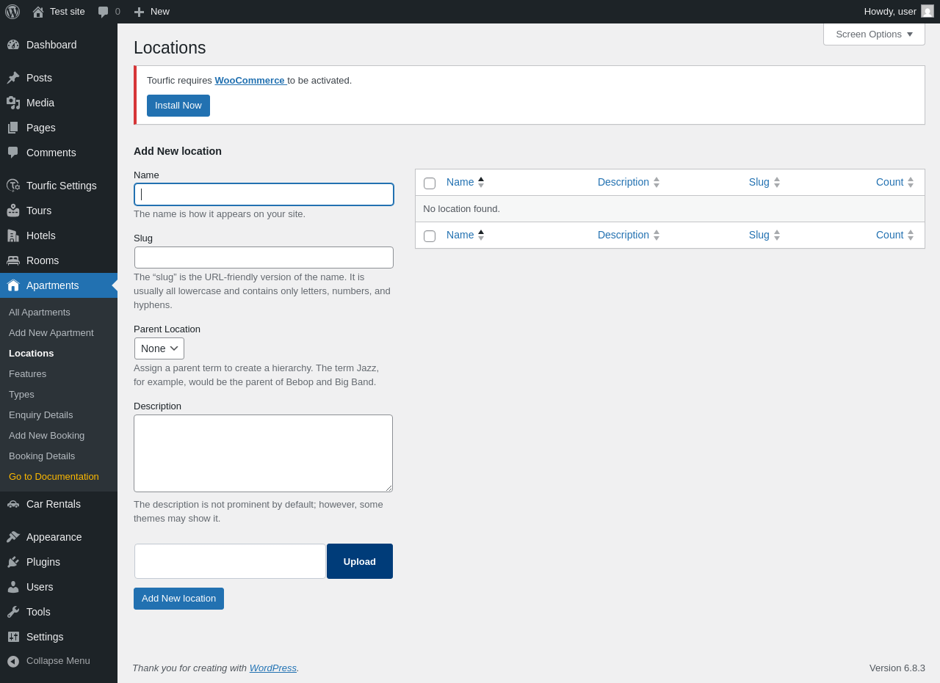Click the Collapse Menu arrow icon

click(x=13, y=661)
